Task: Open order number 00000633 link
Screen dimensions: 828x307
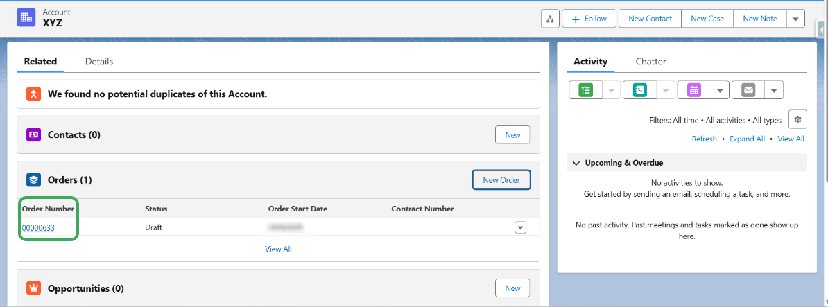Action: point(39,228)
